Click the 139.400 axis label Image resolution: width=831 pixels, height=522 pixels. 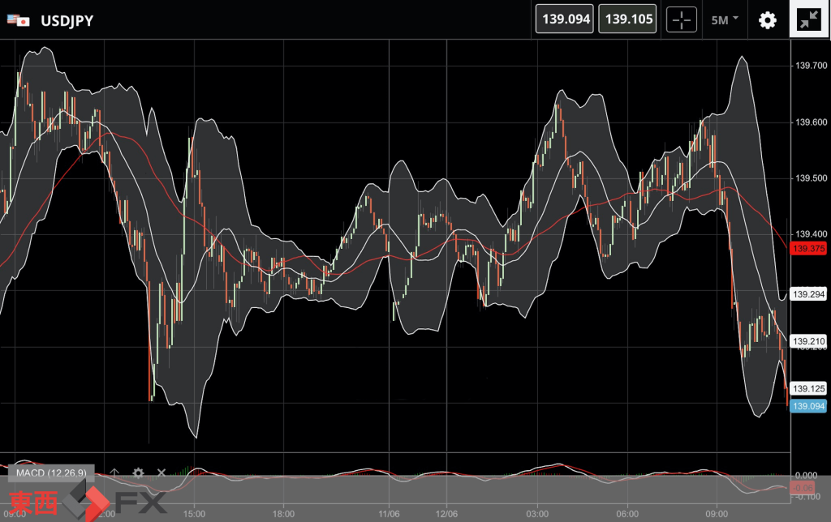pyautogui.click(x=811, y=233)
